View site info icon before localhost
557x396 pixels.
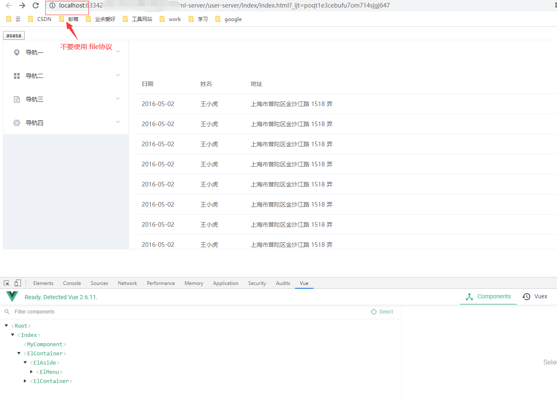point(52,5)
